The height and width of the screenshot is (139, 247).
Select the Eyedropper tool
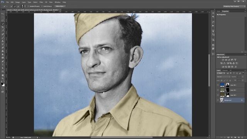point(3,31)
